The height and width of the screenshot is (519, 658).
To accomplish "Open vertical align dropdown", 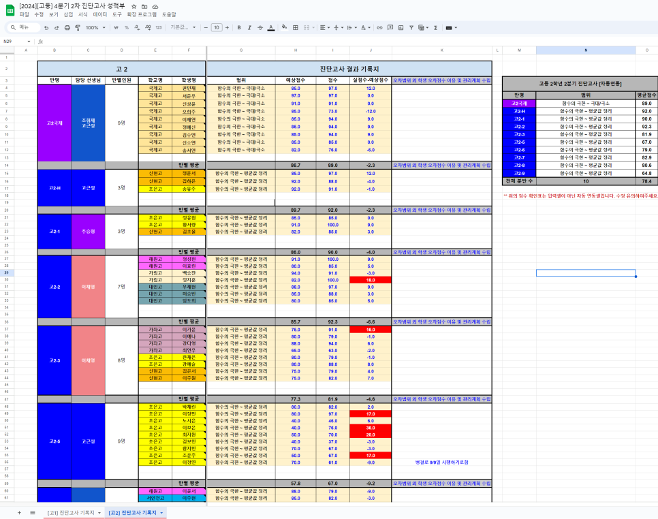I will pos(339,28).
